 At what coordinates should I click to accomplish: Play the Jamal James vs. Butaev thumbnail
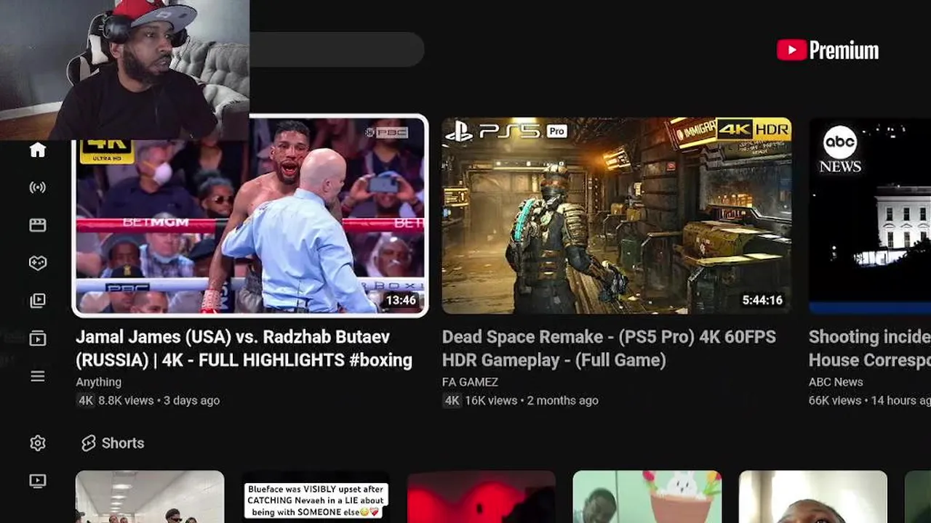(x=250, y=216)
